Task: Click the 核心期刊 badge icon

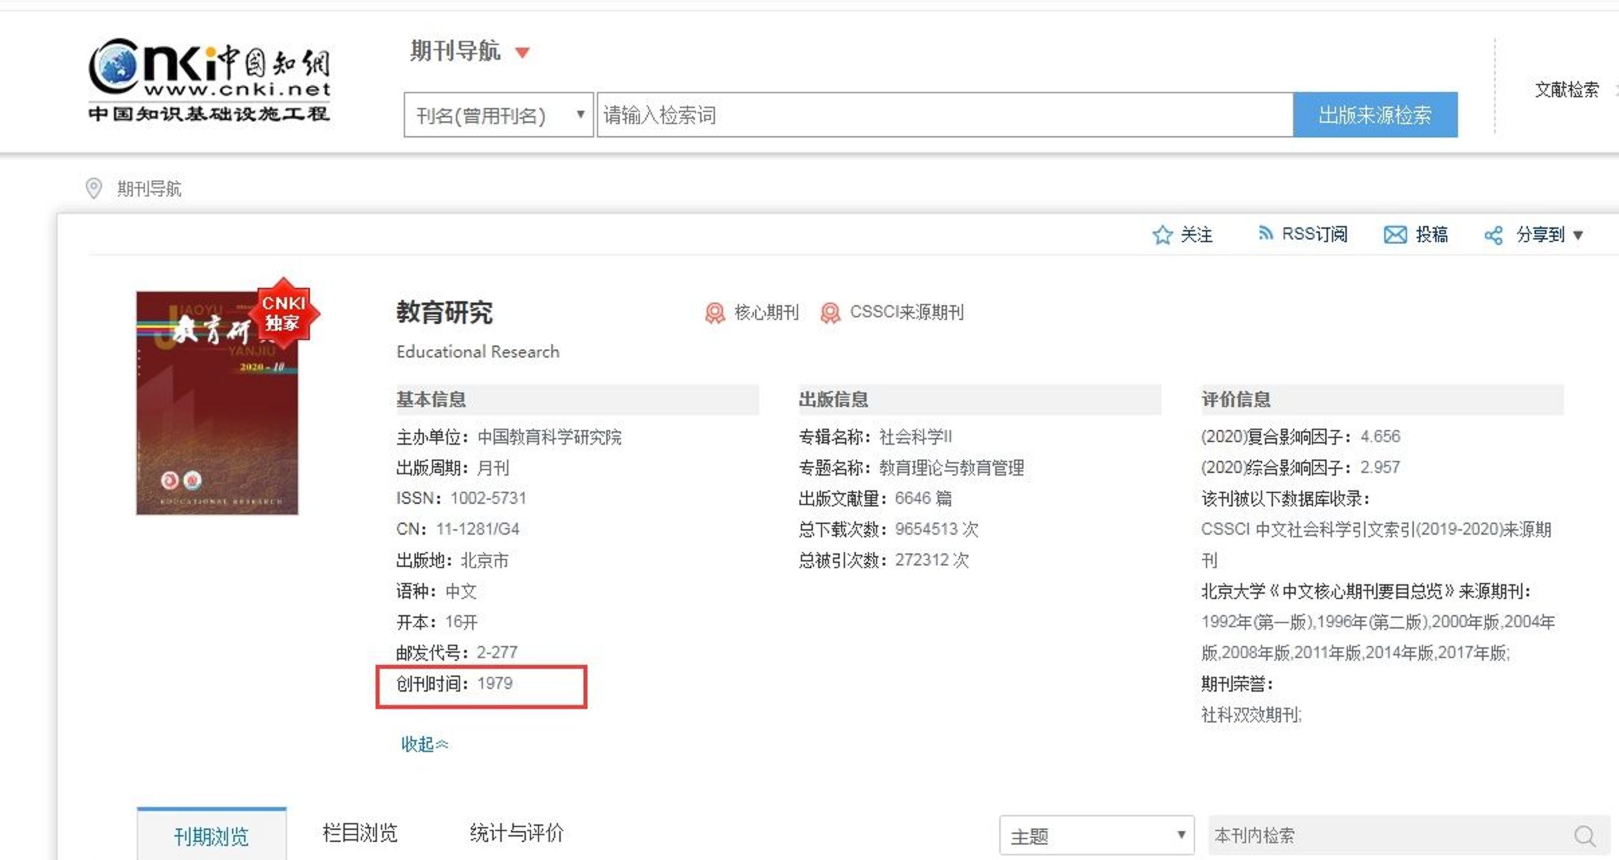Action: (x=715, y=311)
